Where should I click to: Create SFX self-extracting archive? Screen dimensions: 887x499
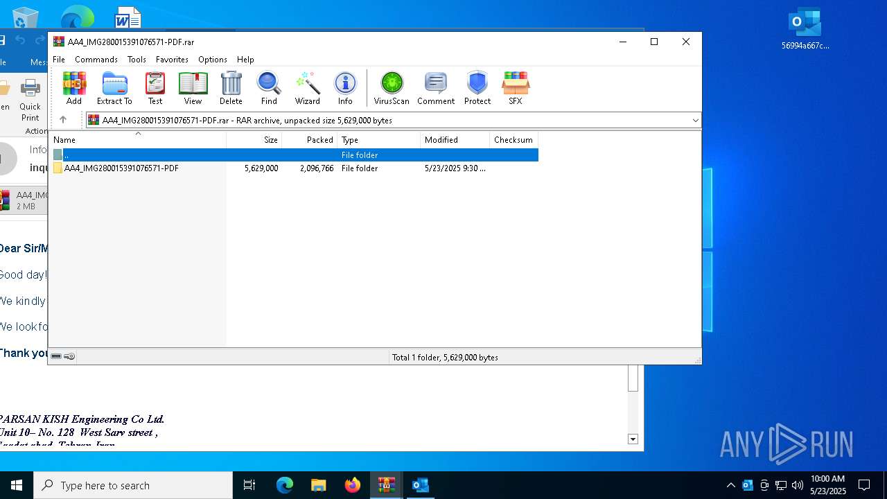(516, 88)
